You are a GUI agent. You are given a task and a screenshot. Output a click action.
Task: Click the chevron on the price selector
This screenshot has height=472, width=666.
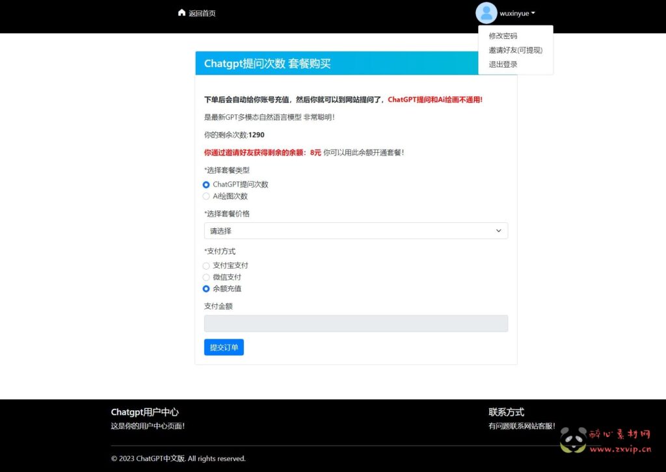(499, 230)
